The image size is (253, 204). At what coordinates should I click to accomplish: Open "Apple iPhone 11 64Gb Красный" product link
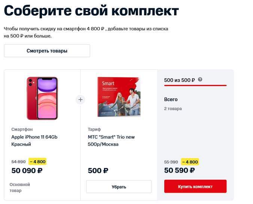(34, 140)
